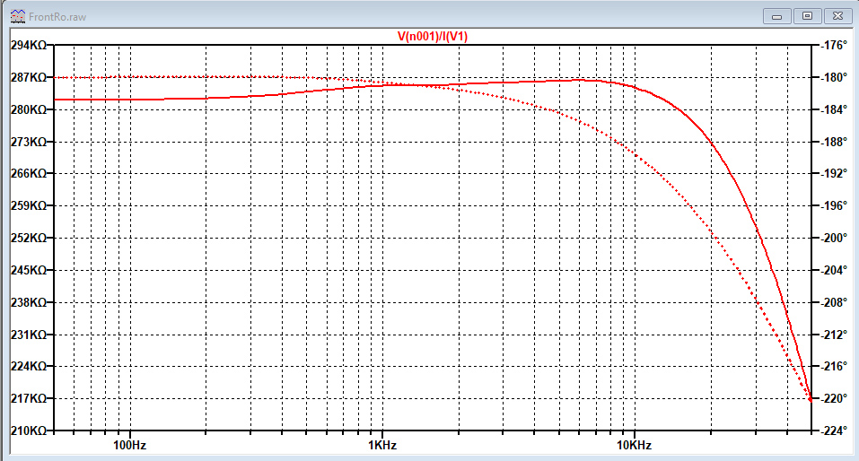The width and height of the screenshot is (859, 461).
Task: Close the FrontRo.raw plot window
Action: tap(837, 16)
